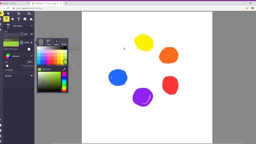Select the crop tool
The image size is (256, 144).
pyautogui.click(x=19, y=14)
